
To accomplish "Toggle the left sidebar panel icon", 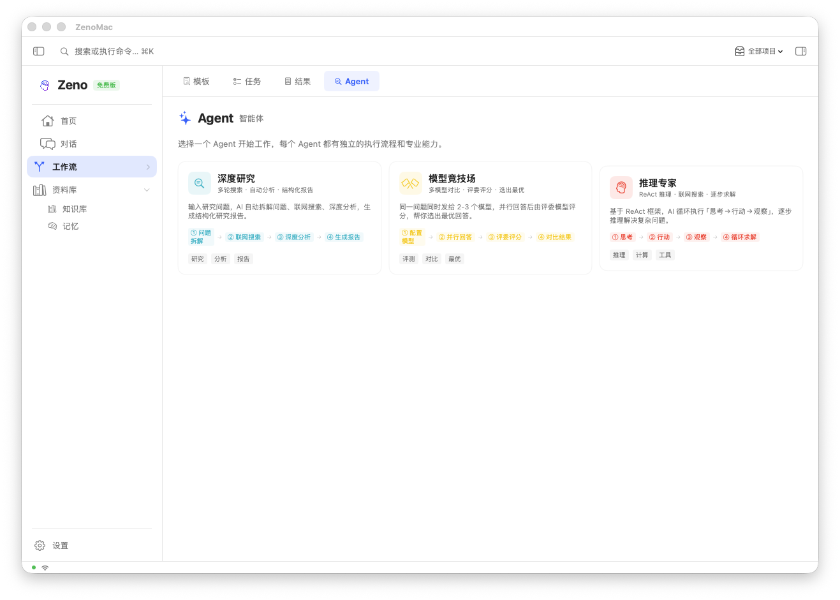I will coord(39,51).
